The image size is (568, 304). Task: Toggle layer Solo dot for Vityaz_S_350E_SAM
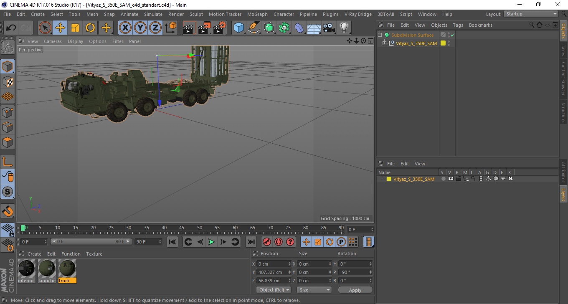point(443,179)
